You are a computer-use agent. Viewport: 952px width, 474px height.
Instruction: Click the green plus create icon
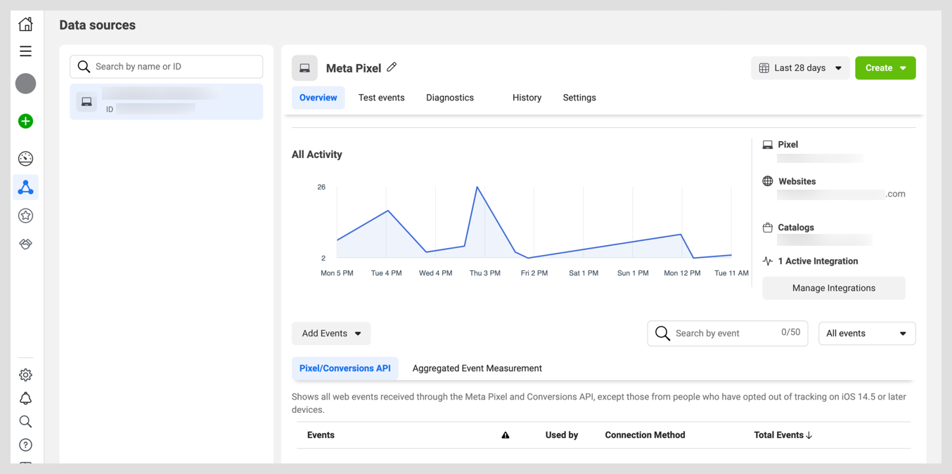tap(25, 121)
